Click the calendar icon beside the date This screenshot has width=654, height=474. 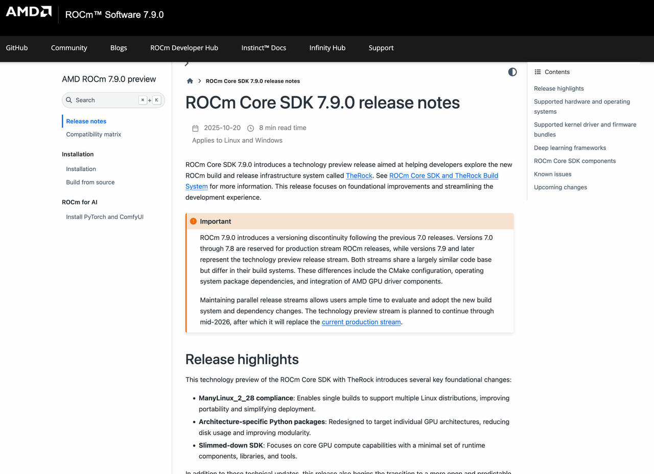coord(195,128)
